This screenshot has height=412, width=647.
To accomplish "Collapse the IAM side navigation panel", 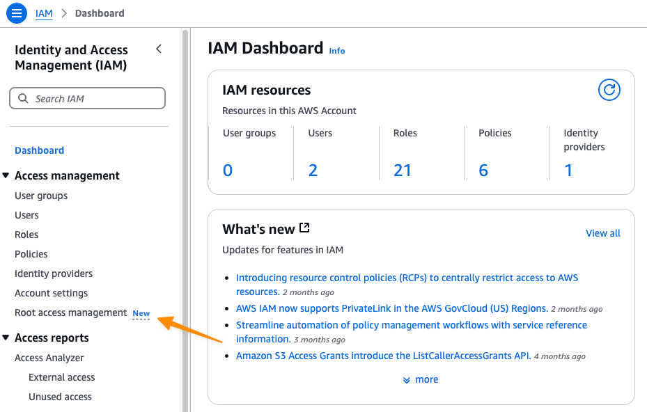I will (159, 49).
